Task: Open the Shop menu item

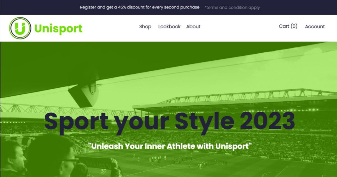Action: tap(145, 26)
